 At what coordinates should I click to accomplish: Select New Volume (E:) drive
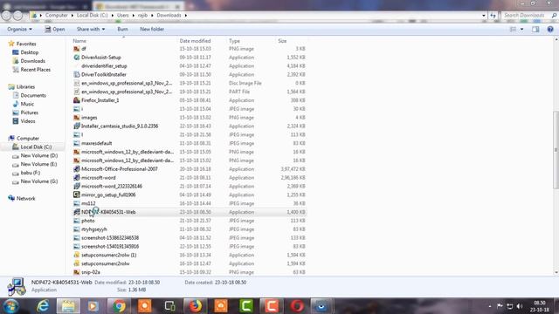[38, 164]
